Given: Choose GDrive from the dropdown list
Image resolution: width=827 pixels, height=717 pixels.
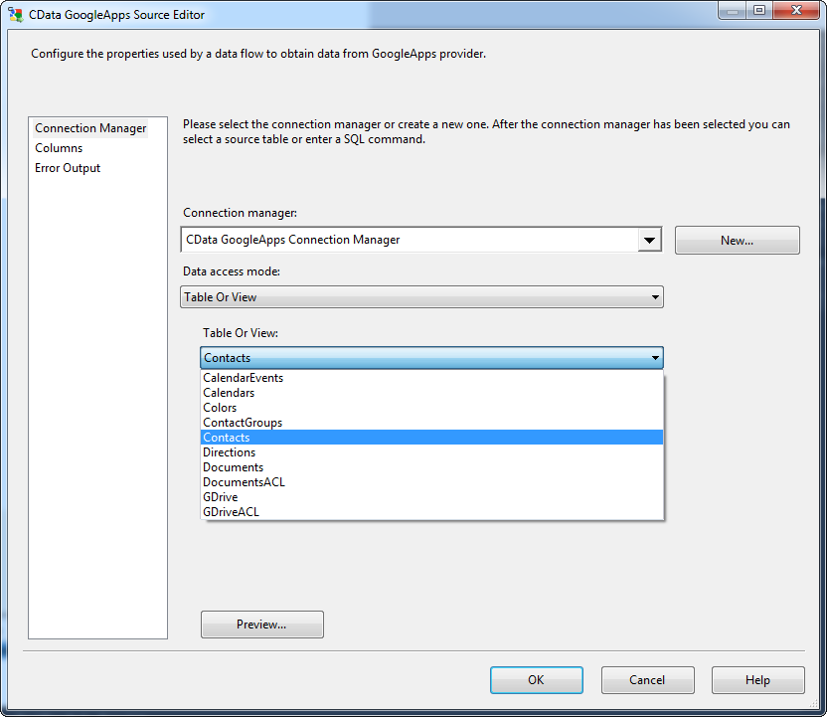Looking at the screenshot, I should [x=220, y=497].
